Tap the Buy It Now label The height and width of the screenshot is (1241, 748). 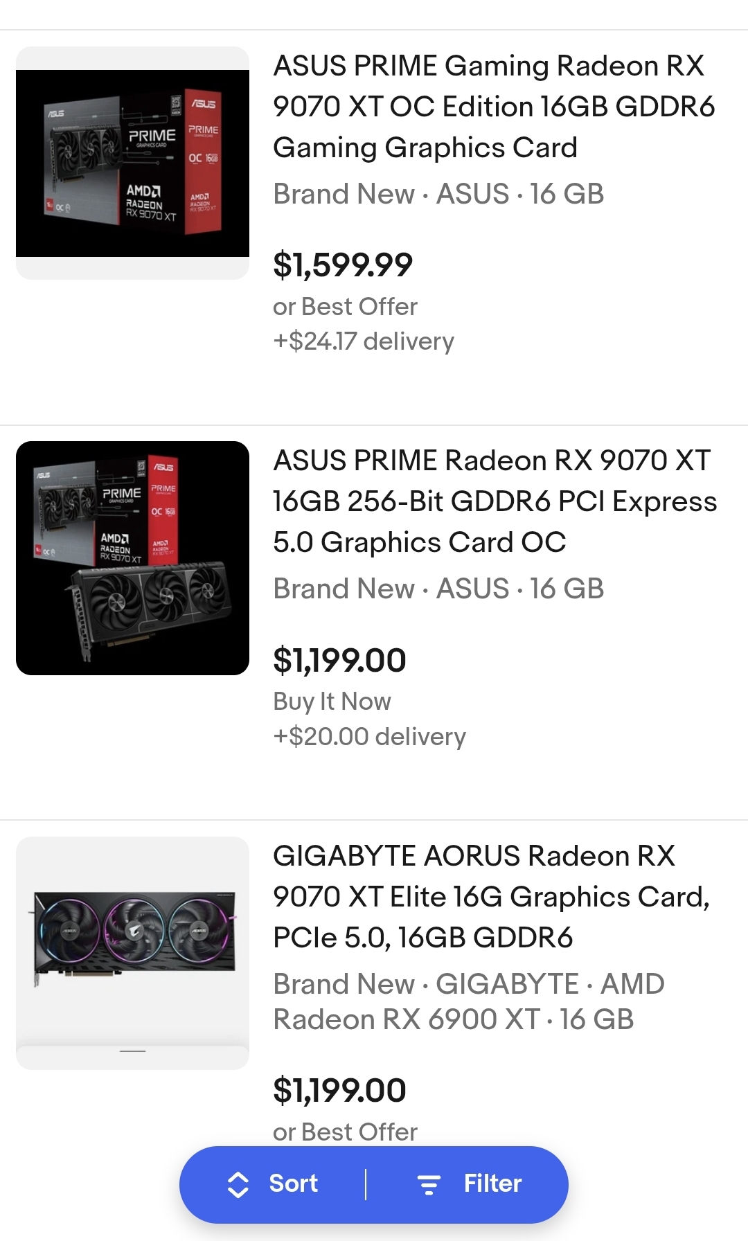(332, 702)
